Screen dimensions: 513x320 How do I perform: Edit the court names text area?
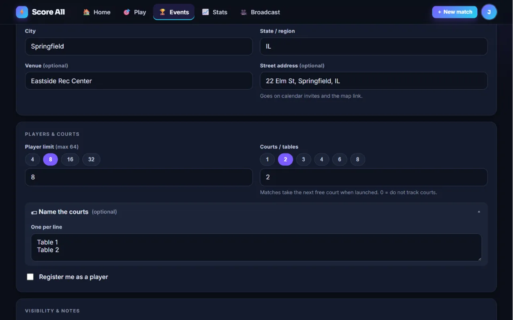click(x=256, y=247)
